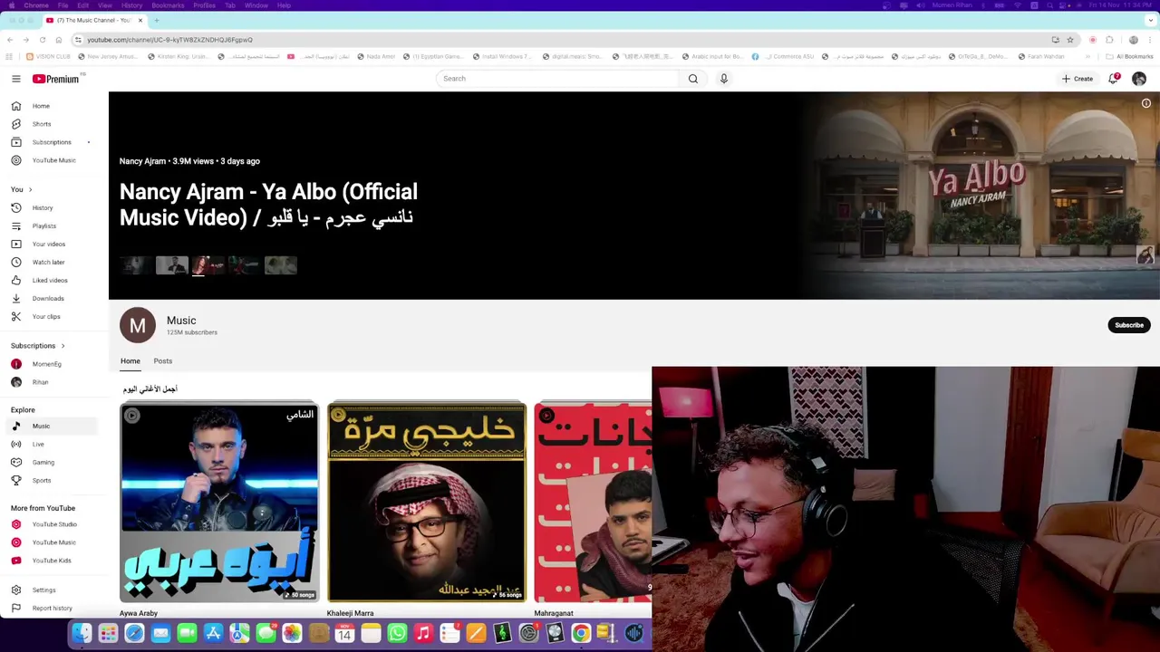Bookmark page with star icon
Screen dimensions: 1160x652
(1069, 40)
